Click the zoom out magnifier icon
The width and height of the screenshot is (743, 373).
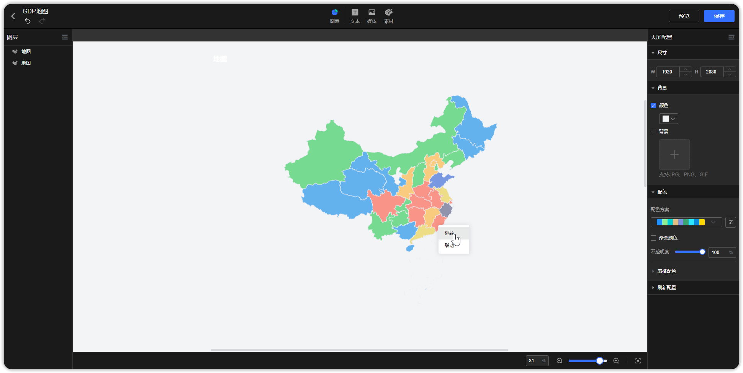(559, 360)
